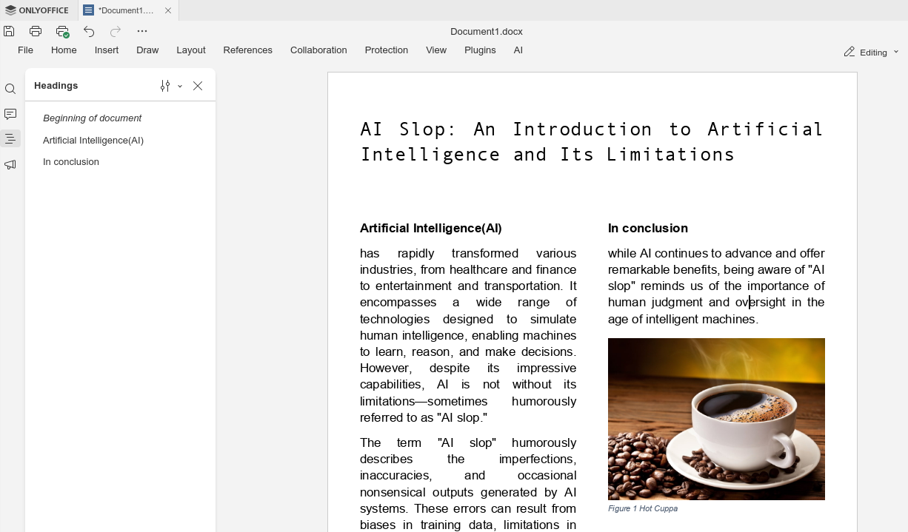This screenshot has width=908, height=532.
Task: Close the Headings panel
Action: [x=198, y=86]
